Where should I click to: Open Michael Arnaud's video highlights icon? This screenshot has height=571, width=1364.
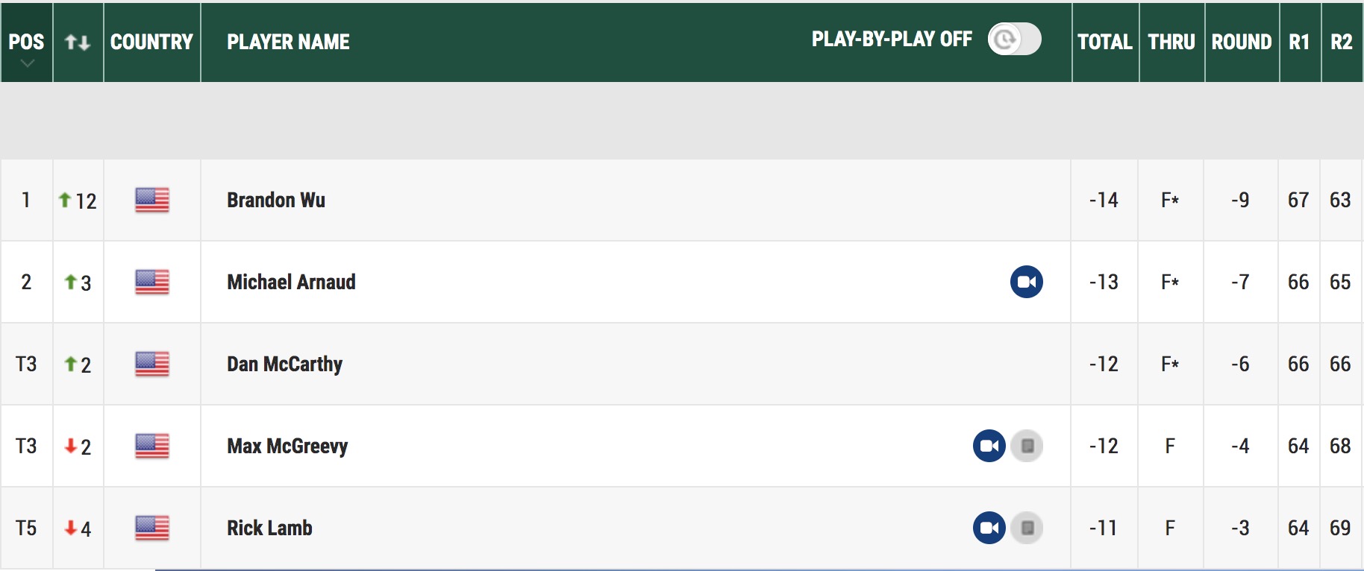[x=1027, y=282]
